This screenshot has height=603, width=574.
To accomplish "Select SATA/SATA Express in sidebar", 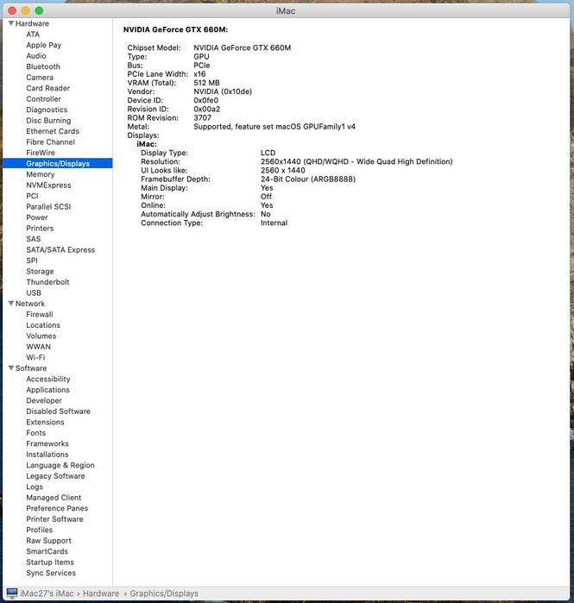I will coord(60,249).
